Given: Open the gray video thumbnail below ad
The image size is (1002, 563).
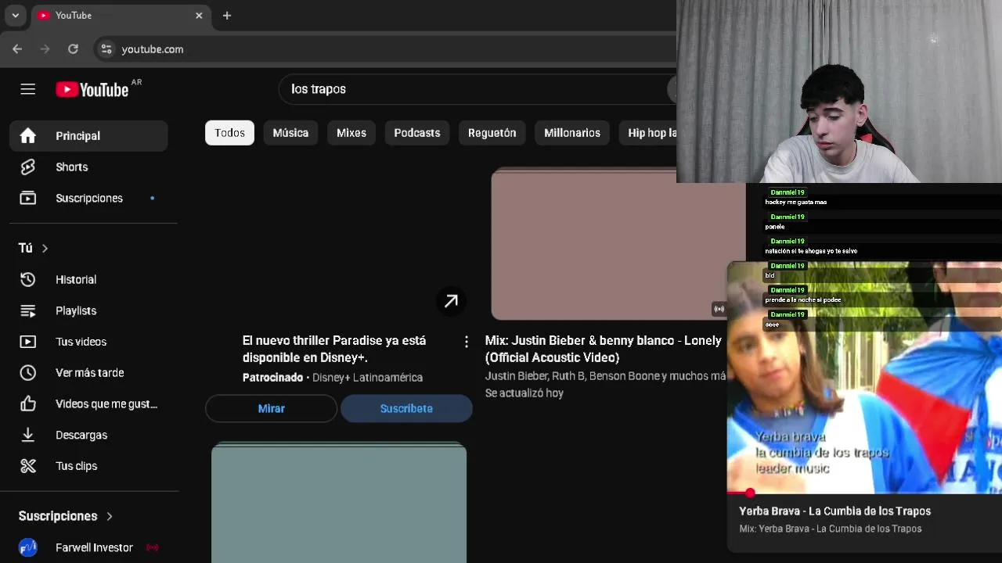Looking at the screenshot, I should click(x=339, y=504).
